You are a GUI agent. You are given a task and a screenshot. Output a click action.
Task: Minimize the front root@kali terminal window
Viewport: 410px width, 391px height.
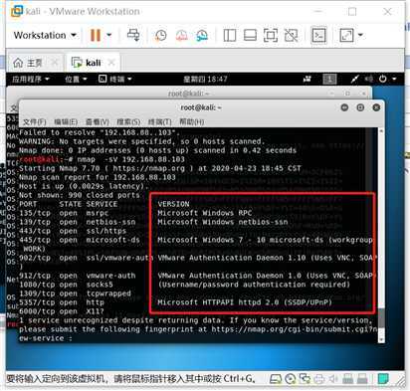[x=344, y=107]
